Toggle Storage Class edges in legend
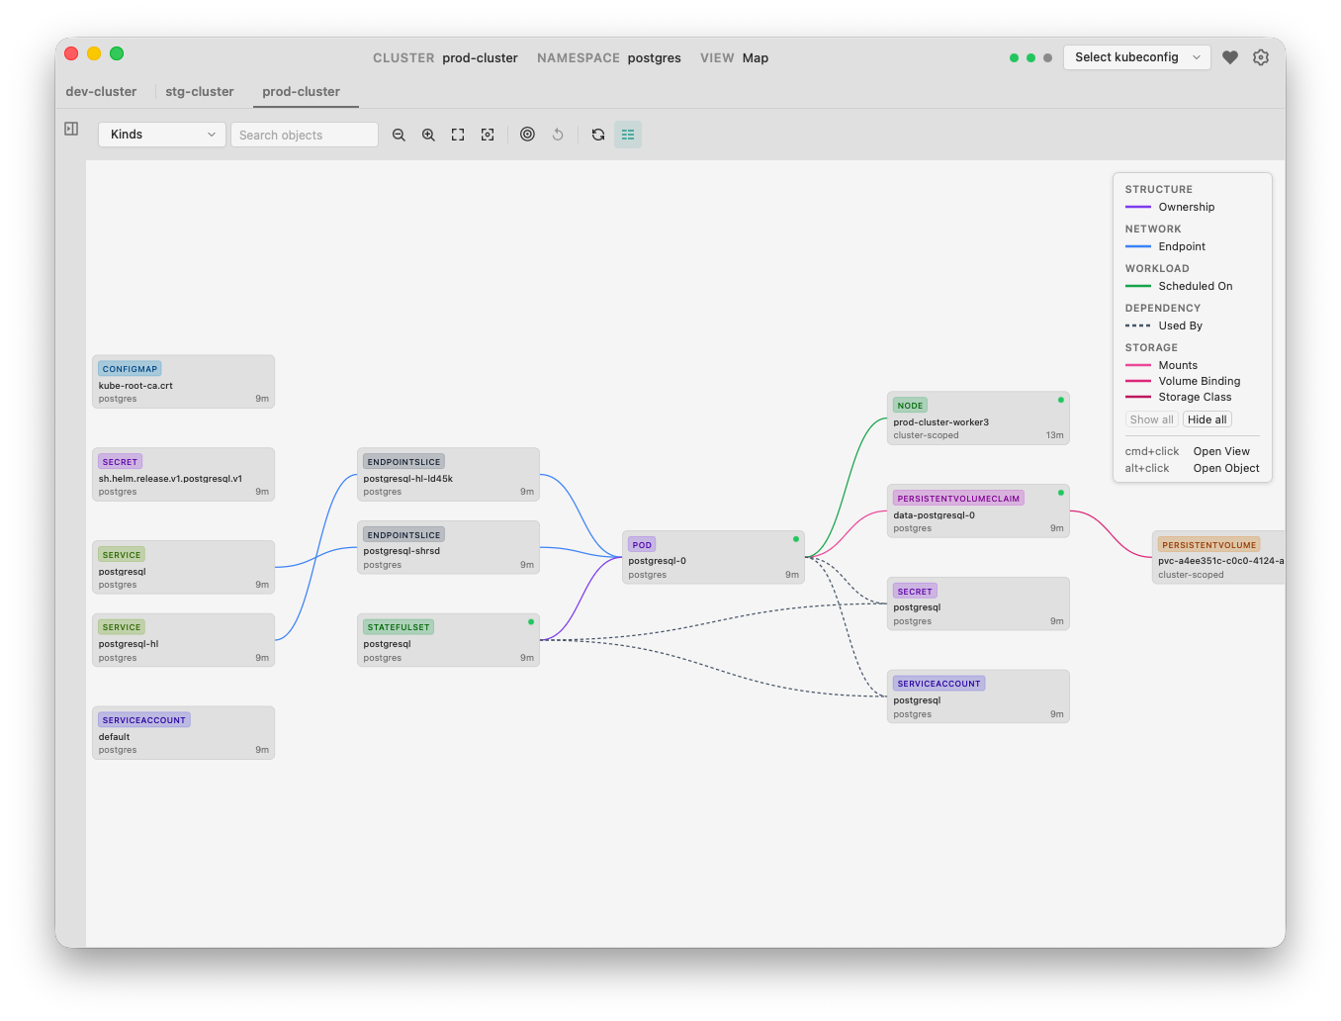Screen dimensions: 1341x1021 (1179, 397)
